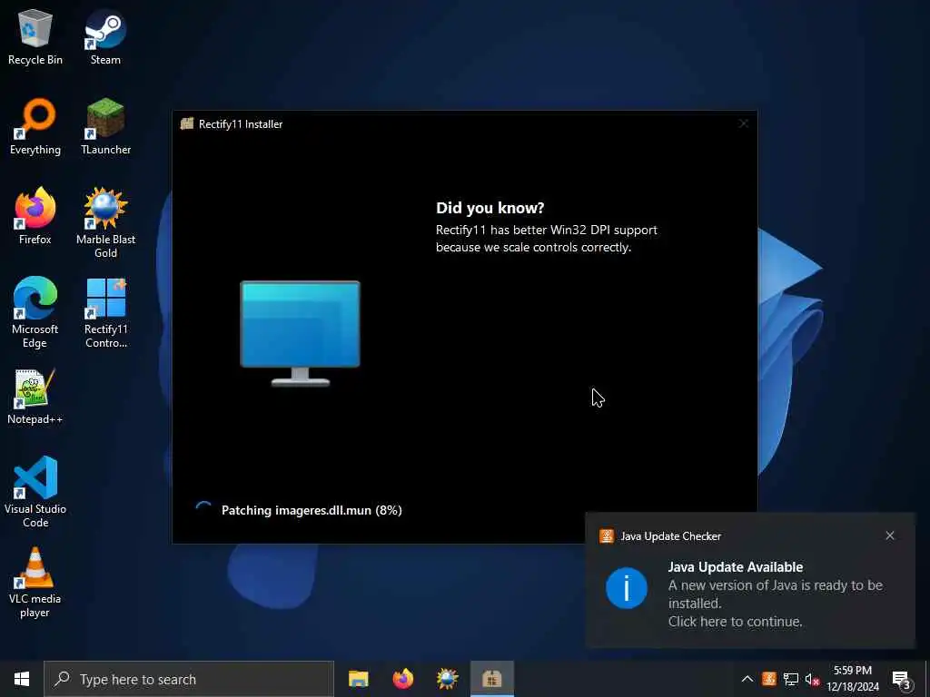Click the 'Patching imageres.dll.mun (8%)' status text
Viewport: 930px width, 697px height.
pos(312,510)
